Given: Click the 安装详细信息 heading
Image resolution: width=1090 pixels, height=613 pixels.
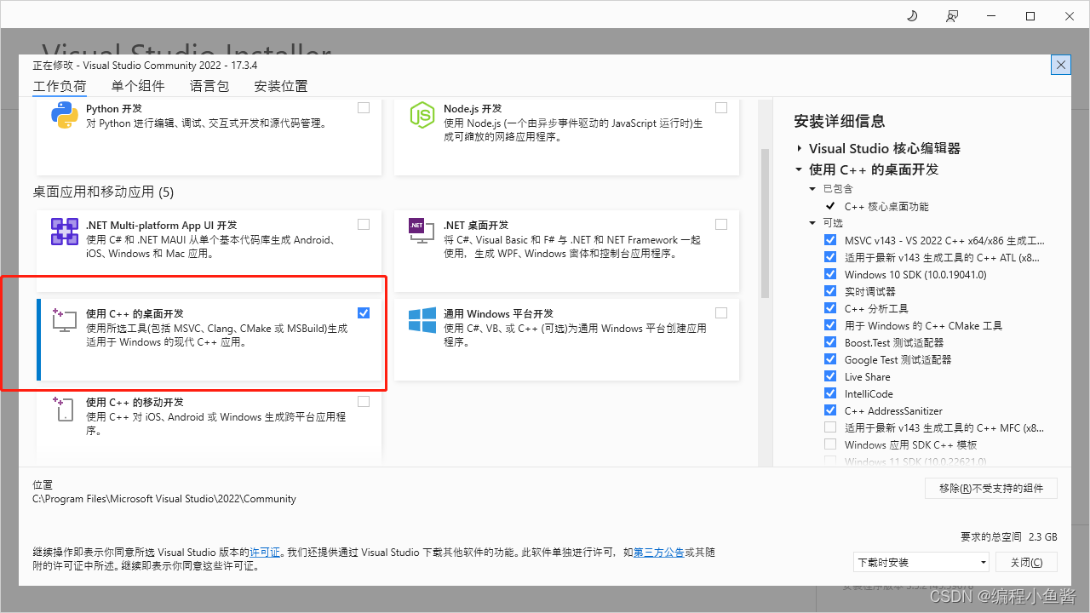Looking at the screenshot, I should click(840, 121).
